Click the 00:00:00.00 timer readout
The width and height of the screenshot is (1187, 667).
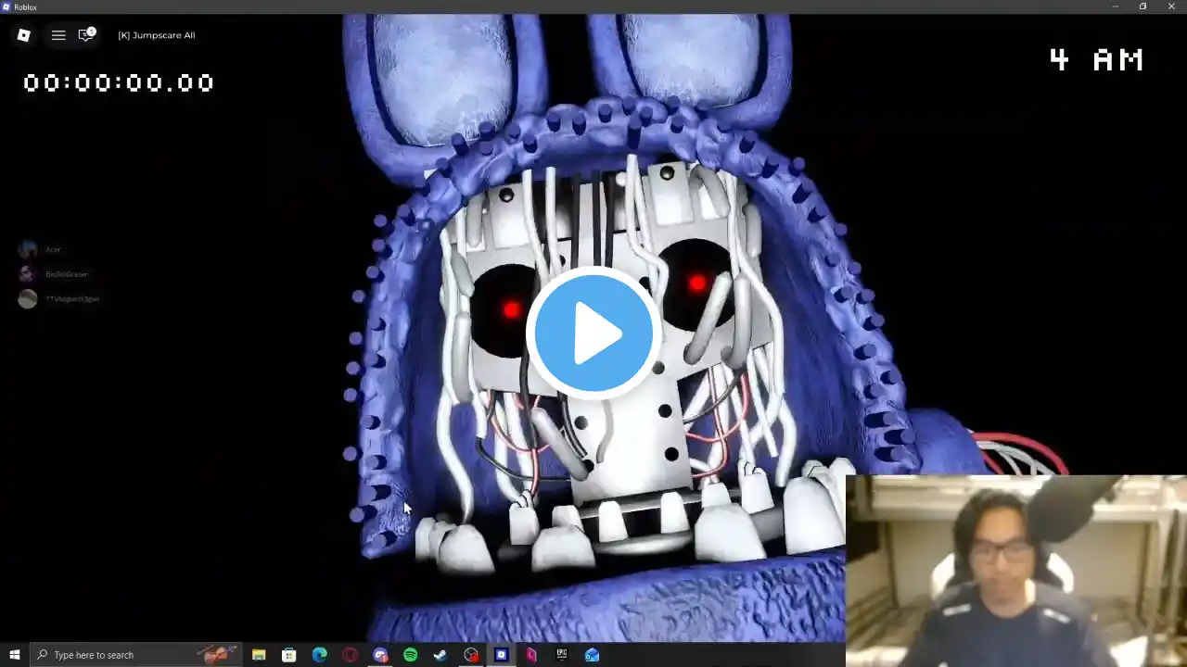click(119, 83)
